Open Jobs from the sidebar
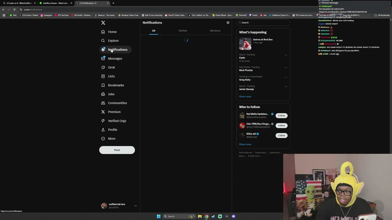 click(x=108, y=94)
